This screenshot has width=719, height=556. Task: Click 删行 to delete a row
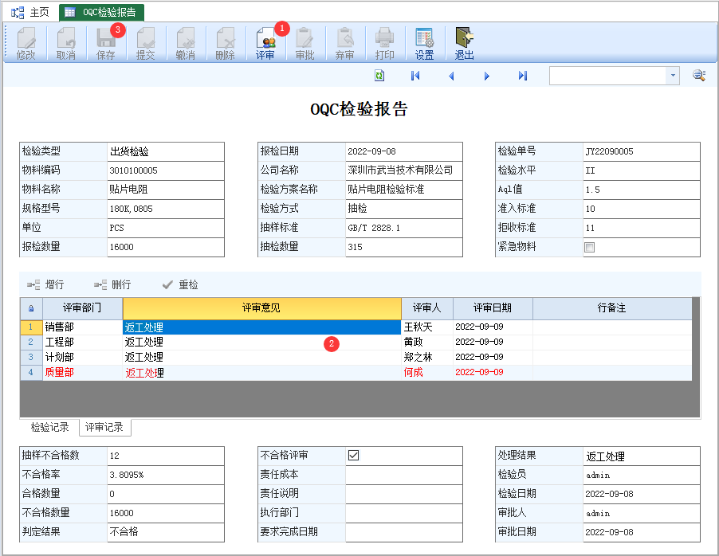[x=112, y=284]
